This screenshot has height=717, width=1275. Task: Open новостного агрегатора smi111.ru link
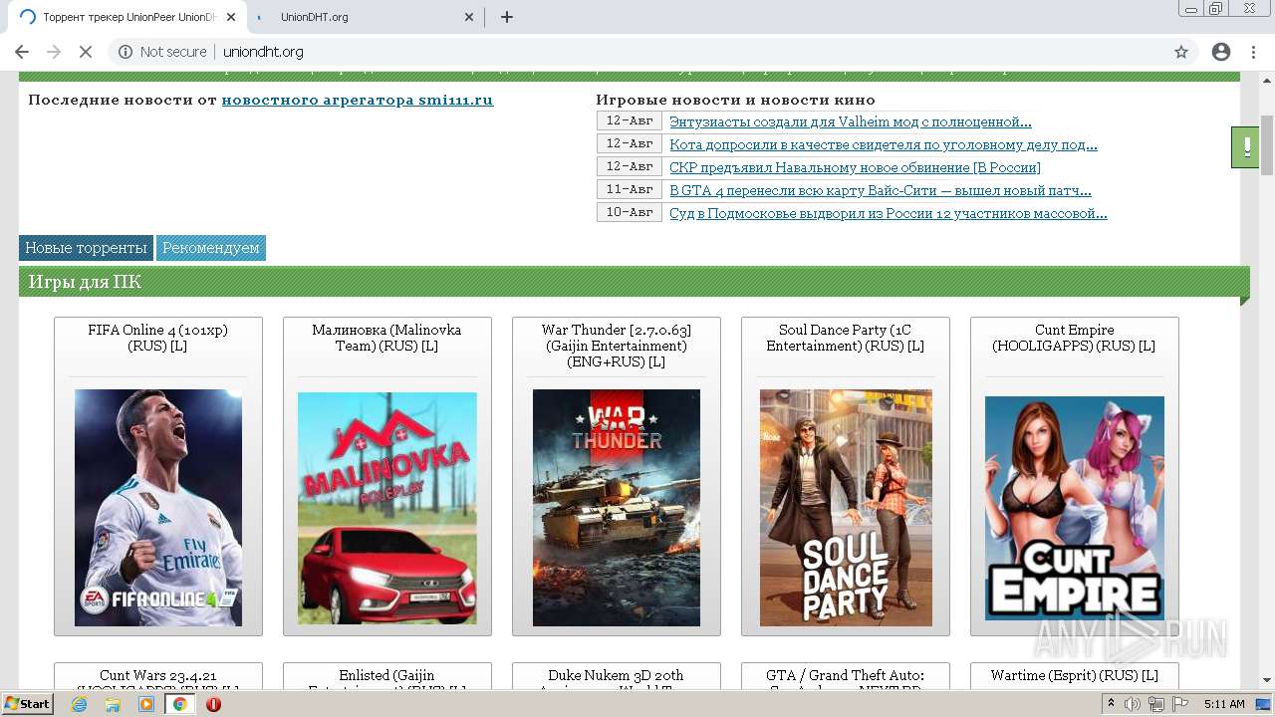pos(357,100)
